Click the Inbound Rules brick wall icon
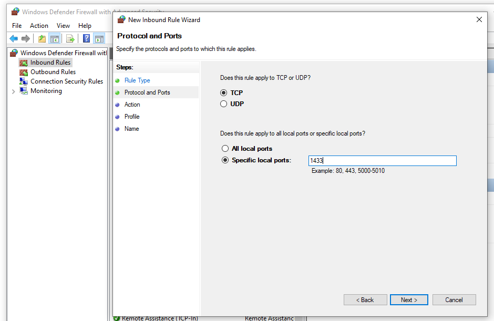This screenshot has height=321, width=494. [x=24, y=63]
